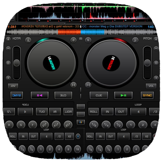
Task: Click the center button with the small 2s icon
Action: tap(81, 122)
